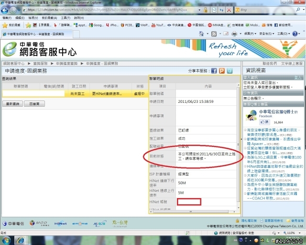Expand the address bar history dropdown
Image resolution: width=306 pixels, height=245 pixels.
(199, 10)
